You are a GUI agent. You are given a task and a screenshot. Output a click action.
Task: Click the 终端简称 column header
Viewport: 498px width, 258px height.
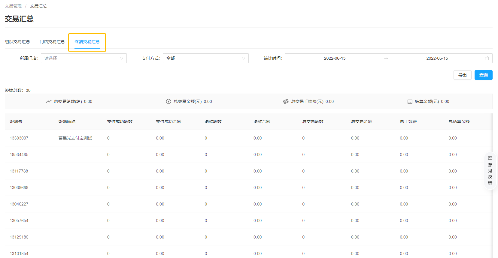pos(67,121)
